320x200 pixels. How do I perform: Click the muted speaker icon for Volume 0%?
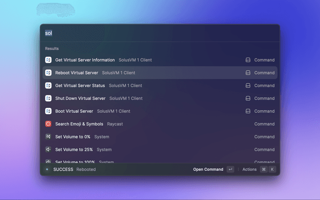48,136
